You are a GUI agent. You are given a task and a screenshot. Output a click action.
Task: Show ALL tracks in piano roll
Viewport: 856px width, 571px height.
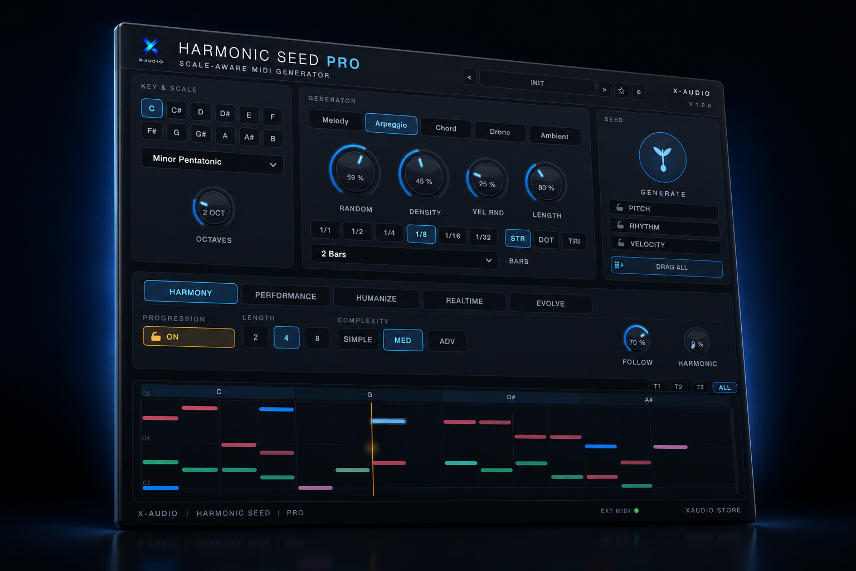pos(724,388)
